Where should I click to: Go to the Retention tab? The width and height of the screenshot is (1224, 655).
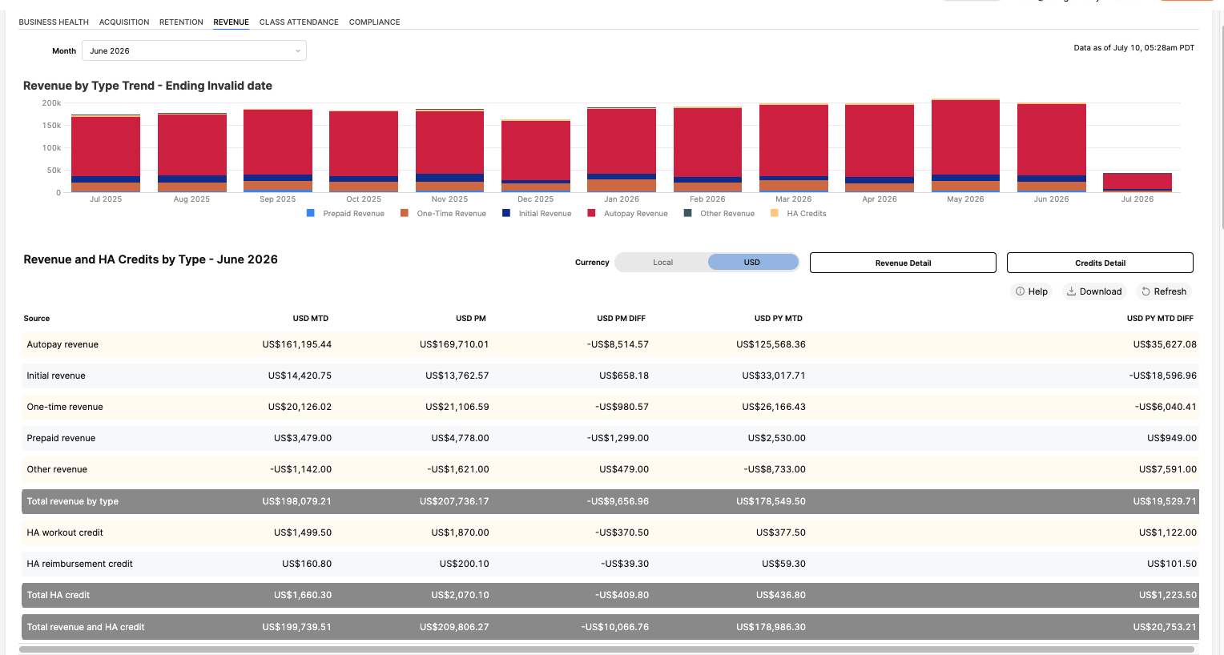click(x=181, y=22)
